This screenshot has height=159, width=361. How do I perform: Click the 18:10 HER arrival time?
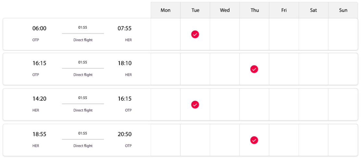125,63
